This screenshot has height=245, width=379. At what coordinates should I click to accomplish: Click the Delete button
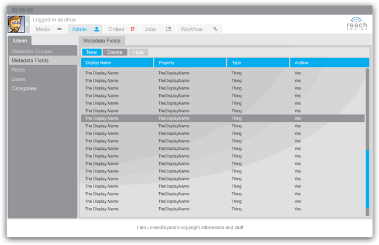[115, 52]
